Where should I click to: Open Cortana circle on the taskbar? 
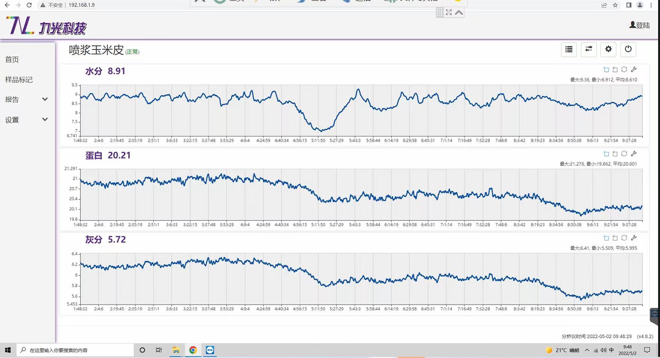pos(142,350)
